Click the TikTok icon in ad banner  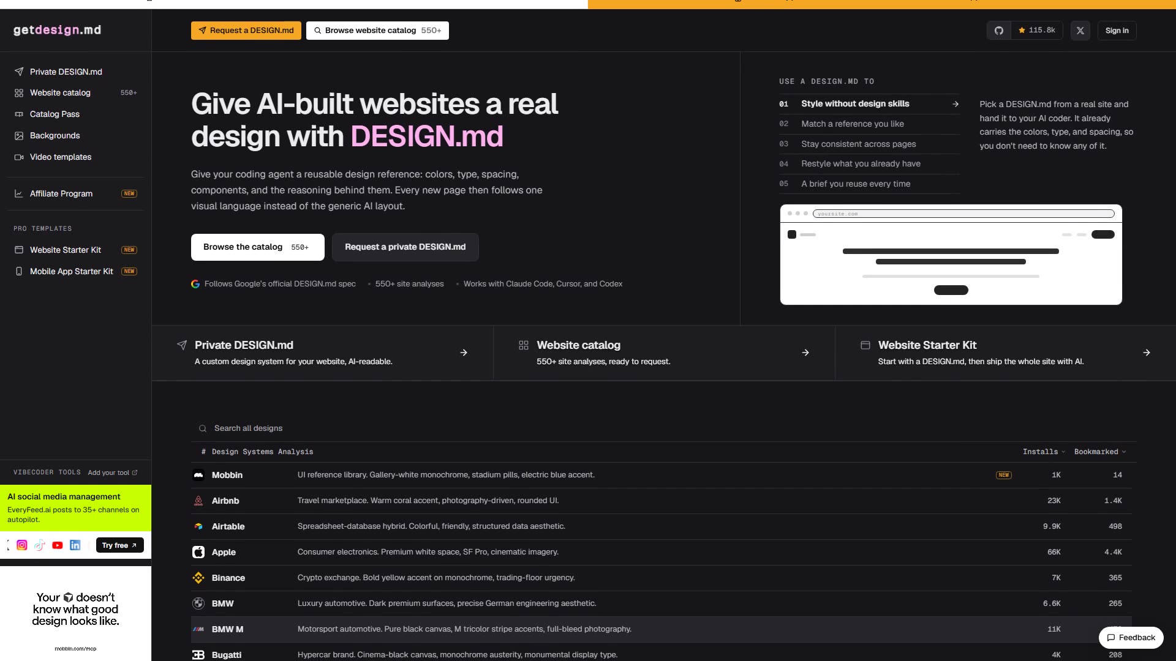40,545
